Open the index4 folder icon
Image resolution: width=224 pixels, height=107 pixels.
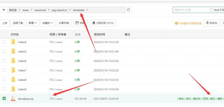point(13,42)
